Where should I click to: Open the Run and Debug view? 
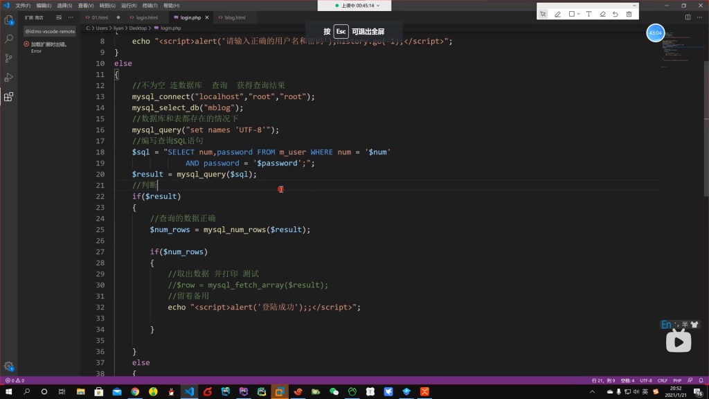coord(9,78)
